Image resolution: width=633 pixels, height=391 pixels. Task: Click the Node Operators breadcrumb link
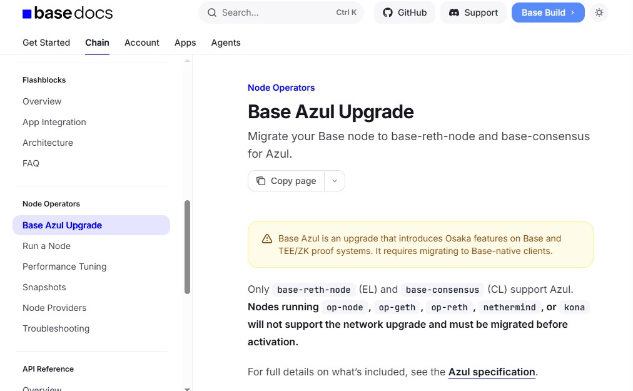[281, 88]
